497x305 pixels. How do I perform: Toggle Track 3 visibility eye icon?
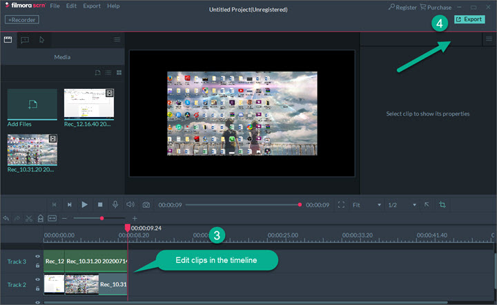pyautogui.click(x=37, y=257)
